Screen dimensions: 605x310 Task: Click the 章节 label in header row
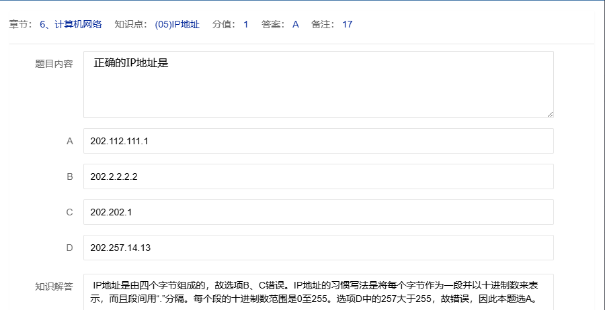click(19, 24)
